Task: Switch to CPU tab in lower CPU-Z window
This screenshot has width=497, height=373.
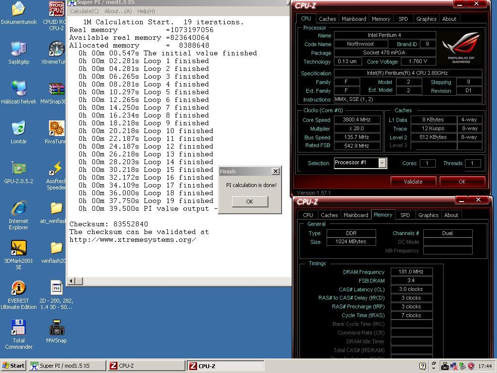Action: (x=308, y=215)
